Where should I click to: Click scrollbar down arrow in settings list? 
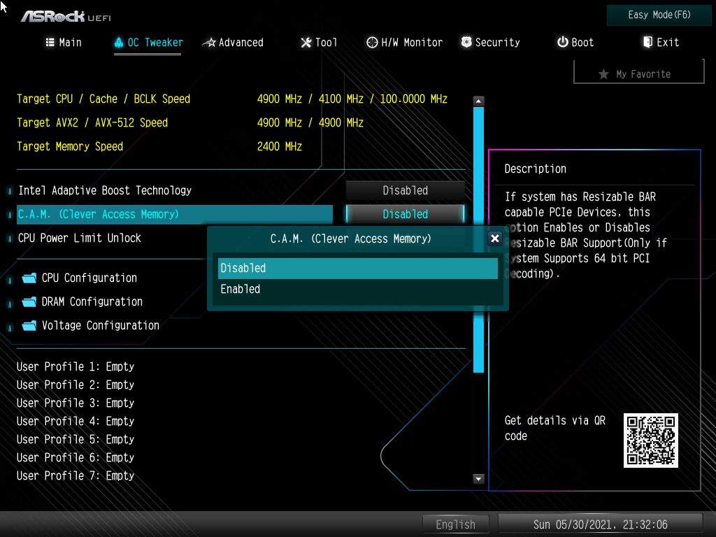click(x=478, y=479)
